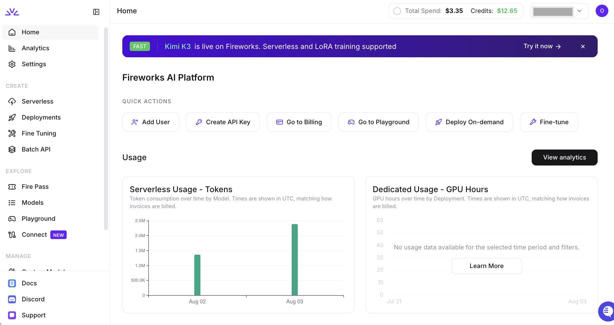Image resolution: width=614 pixels, height=325 pixels.
Task: Open Analytics in the sidebar
Action: (x=50, y=48)
